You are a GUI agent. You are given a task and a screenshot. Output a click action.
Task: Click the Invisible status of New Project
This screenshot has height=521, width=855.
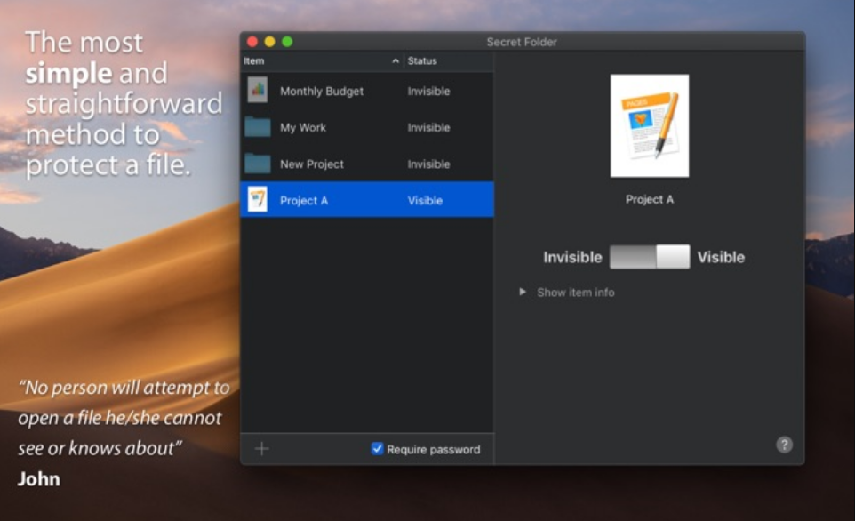click(428, 164)
